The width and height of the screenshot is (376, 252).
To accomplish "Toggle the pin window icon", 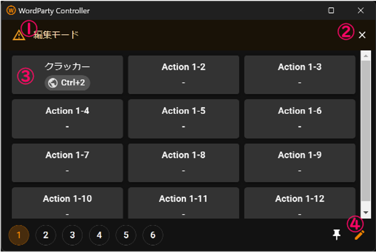I will [x=337, y=235].
